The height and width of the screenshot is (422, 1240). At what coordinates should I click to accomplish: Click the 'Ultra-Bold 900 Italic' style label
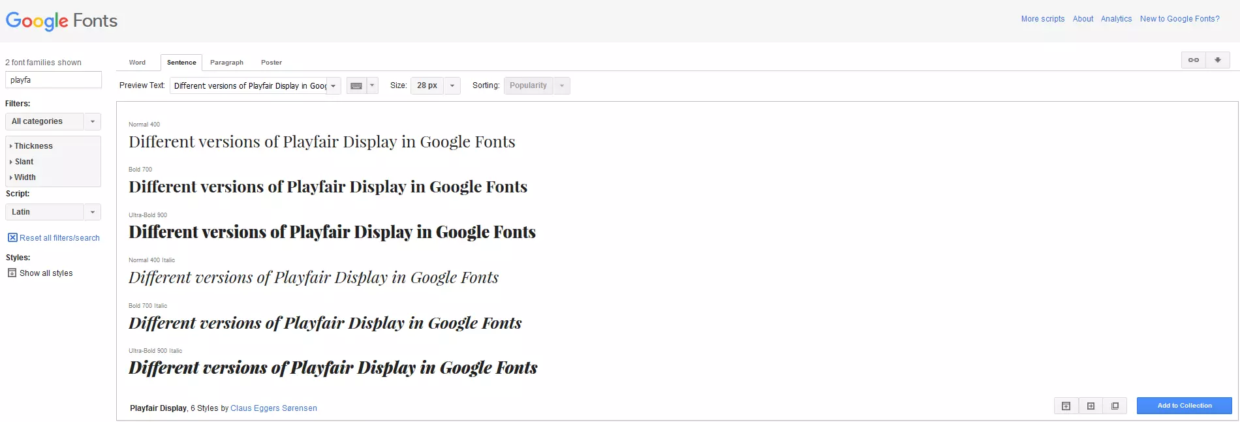pyautogui.click(x=155, y=351)
